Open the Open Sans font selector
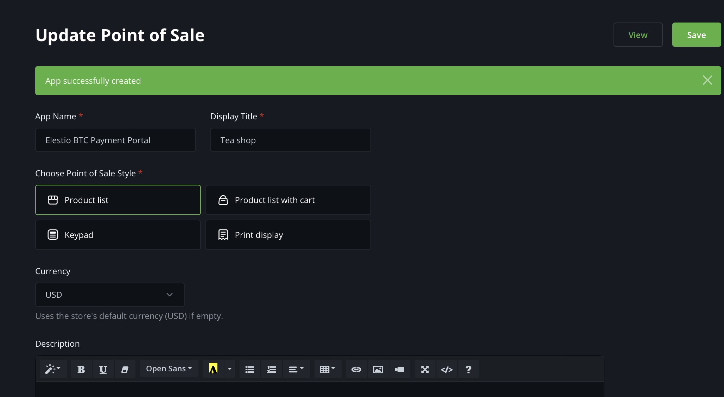 (169, 368)
